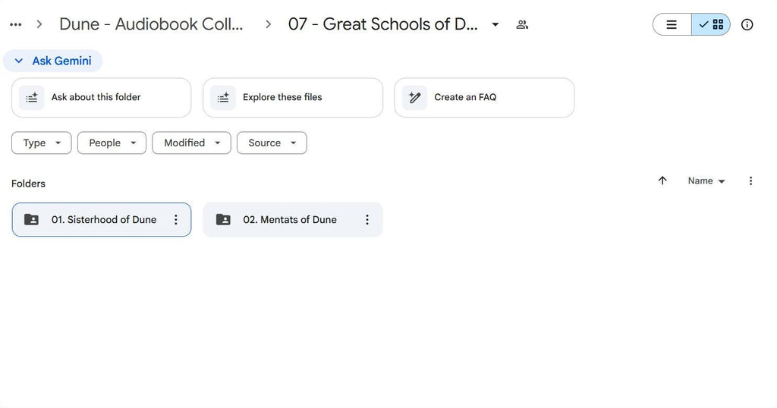Viewport: 777px width, 408px height.
Task: Open more sort options menu icon
Action: tap(750, 180)
